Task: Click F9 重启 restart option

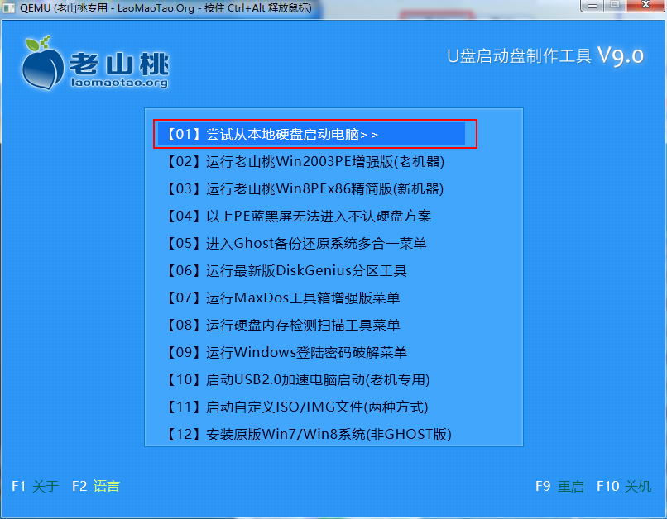Action: pyautogui.click(x=559, y=486)
